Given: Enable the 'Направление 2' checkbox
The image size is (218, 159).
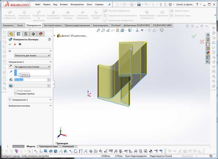Looking at the screenshot, I should (x=10, y=100).
